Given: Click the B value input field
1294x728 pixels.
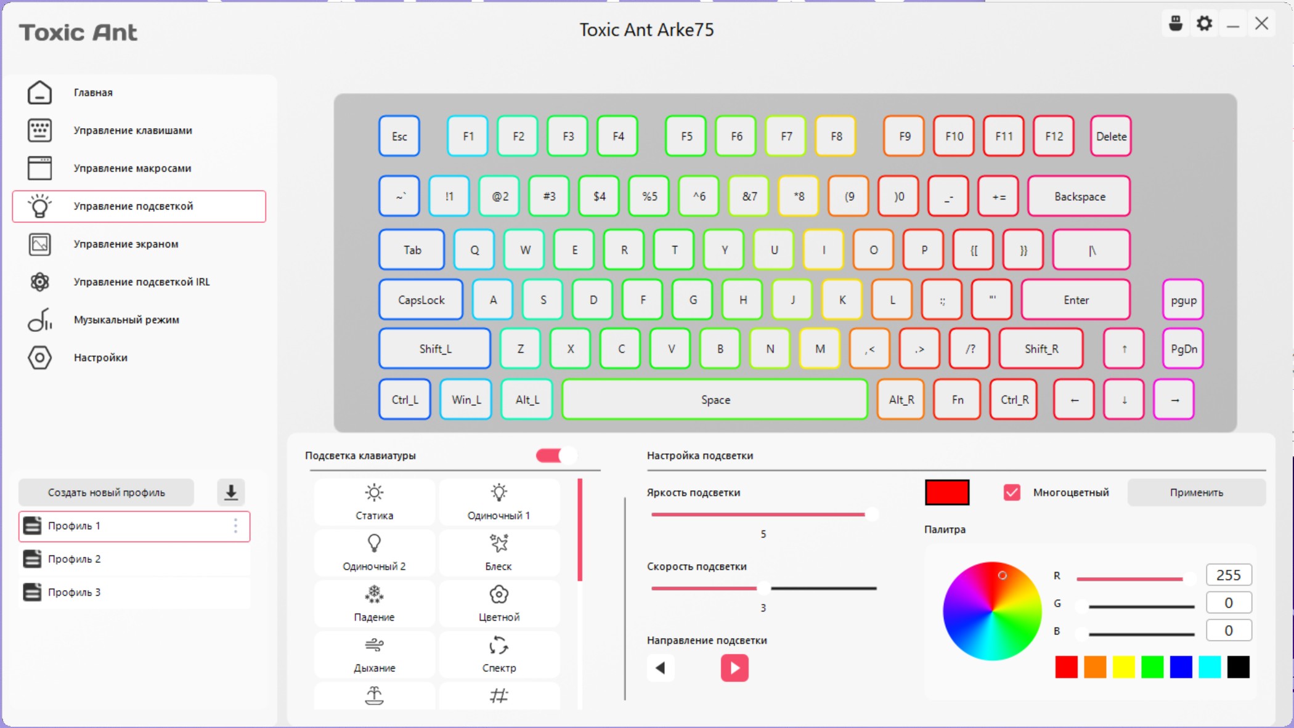Looking at the screenshot, I should [1229, 631].
